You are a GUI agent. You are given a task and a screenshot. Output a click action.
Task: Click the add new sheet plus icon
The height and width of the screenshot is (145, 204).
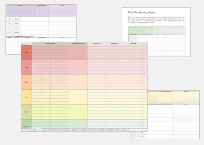click(x=123, y=130)
